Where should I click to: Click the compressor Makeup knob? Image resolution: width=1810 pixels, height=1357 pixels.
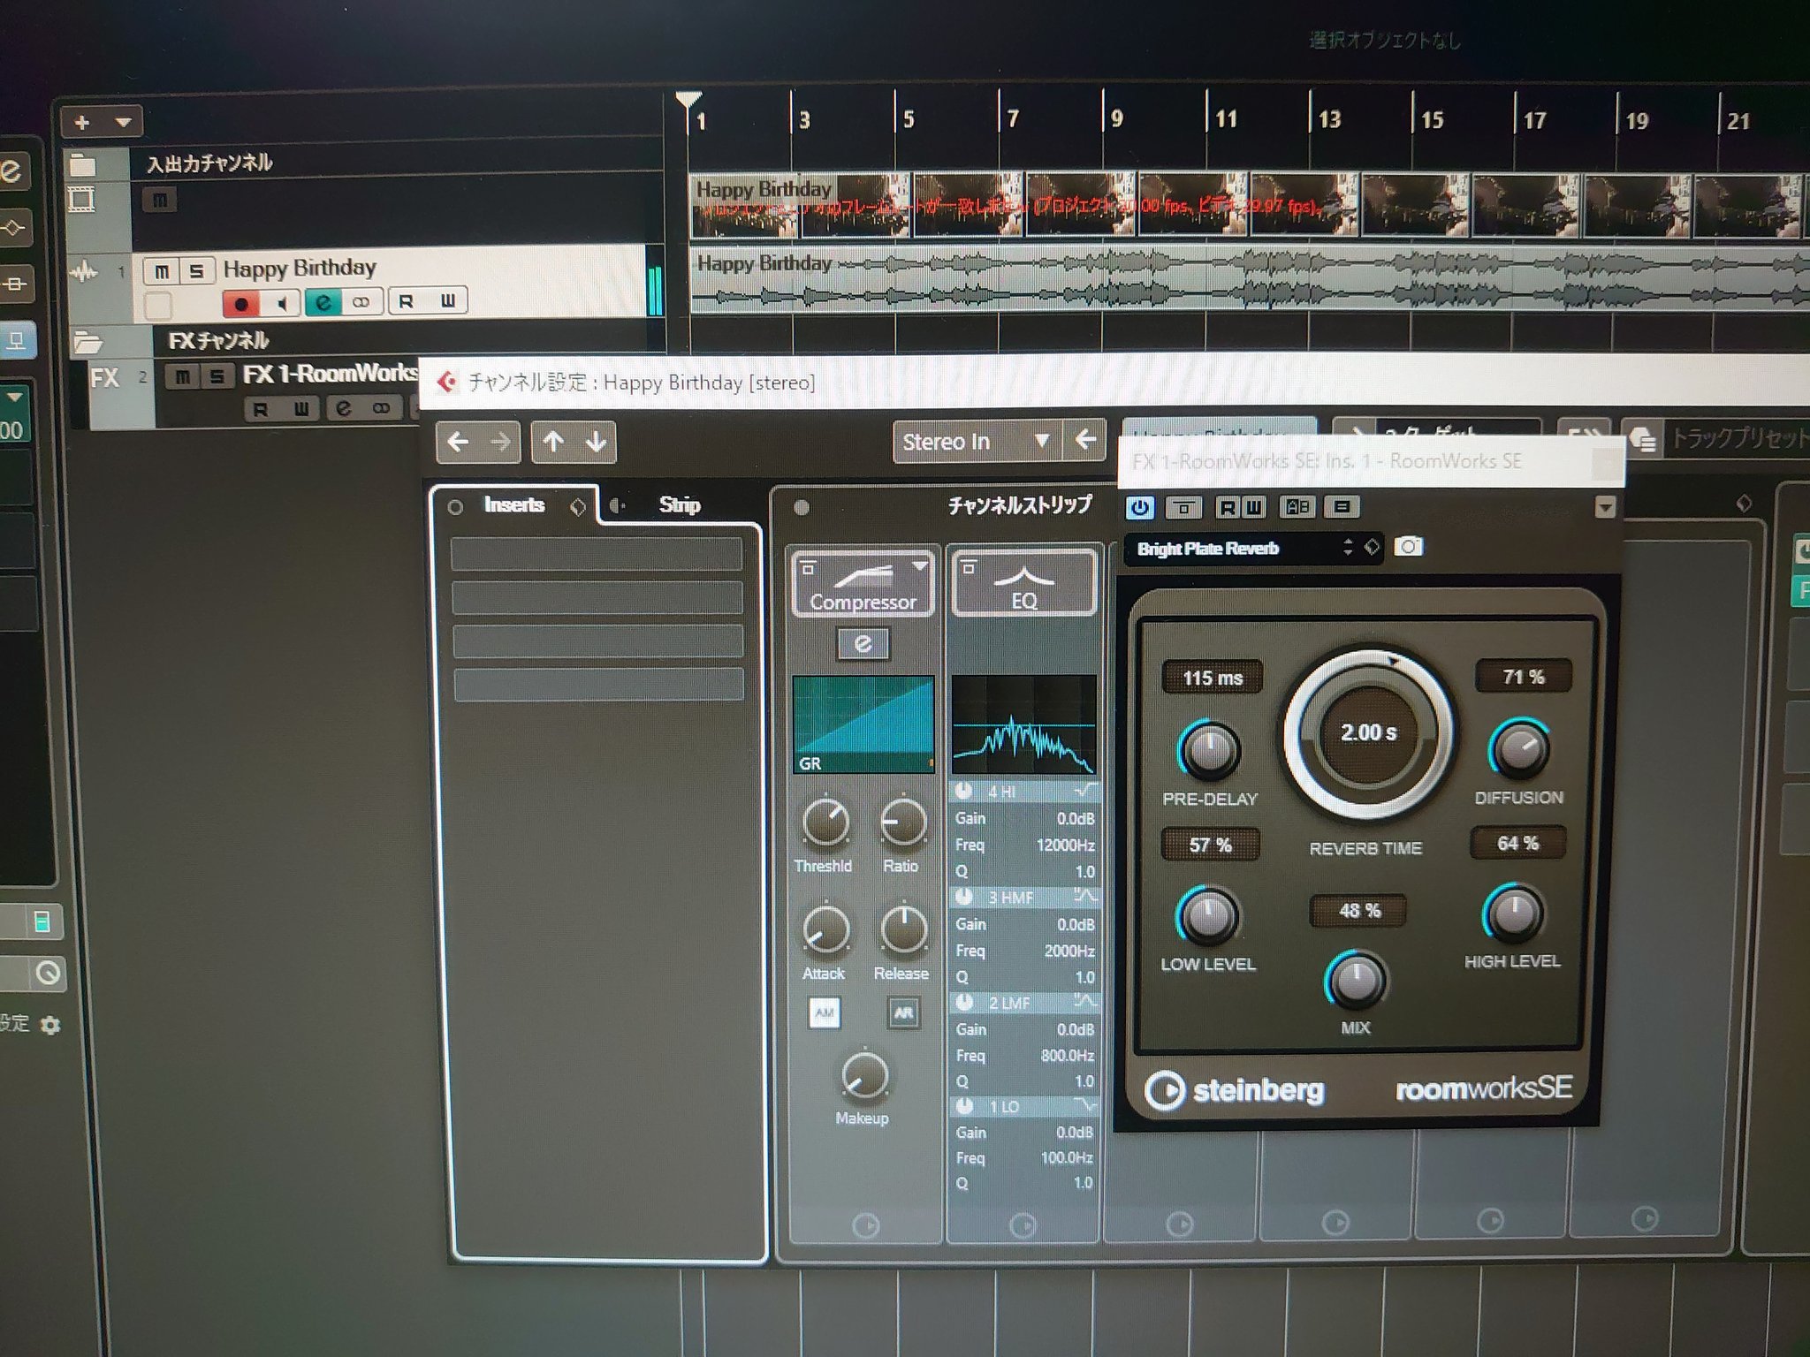[x=864, y=1075]
